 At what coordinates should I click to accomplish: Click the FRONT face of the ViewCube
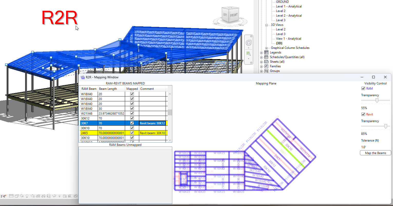[234, 15]
